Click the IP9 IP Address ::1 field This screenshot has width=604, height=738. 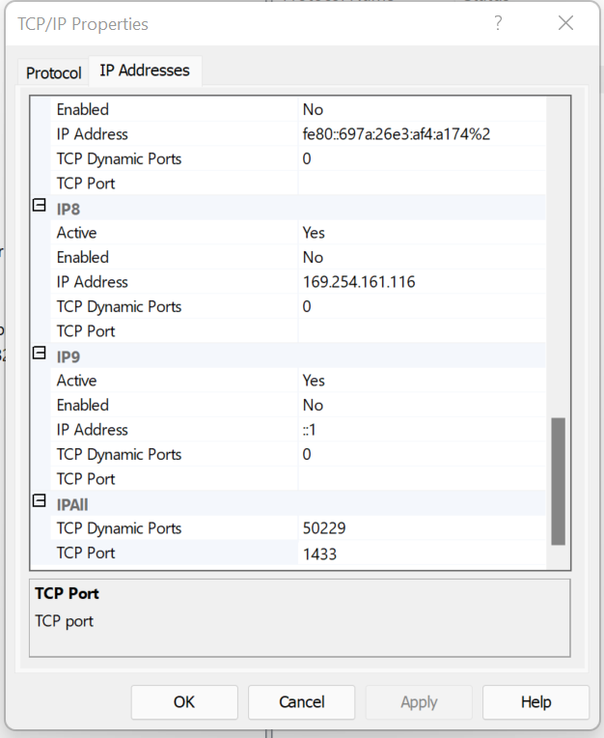421,430
